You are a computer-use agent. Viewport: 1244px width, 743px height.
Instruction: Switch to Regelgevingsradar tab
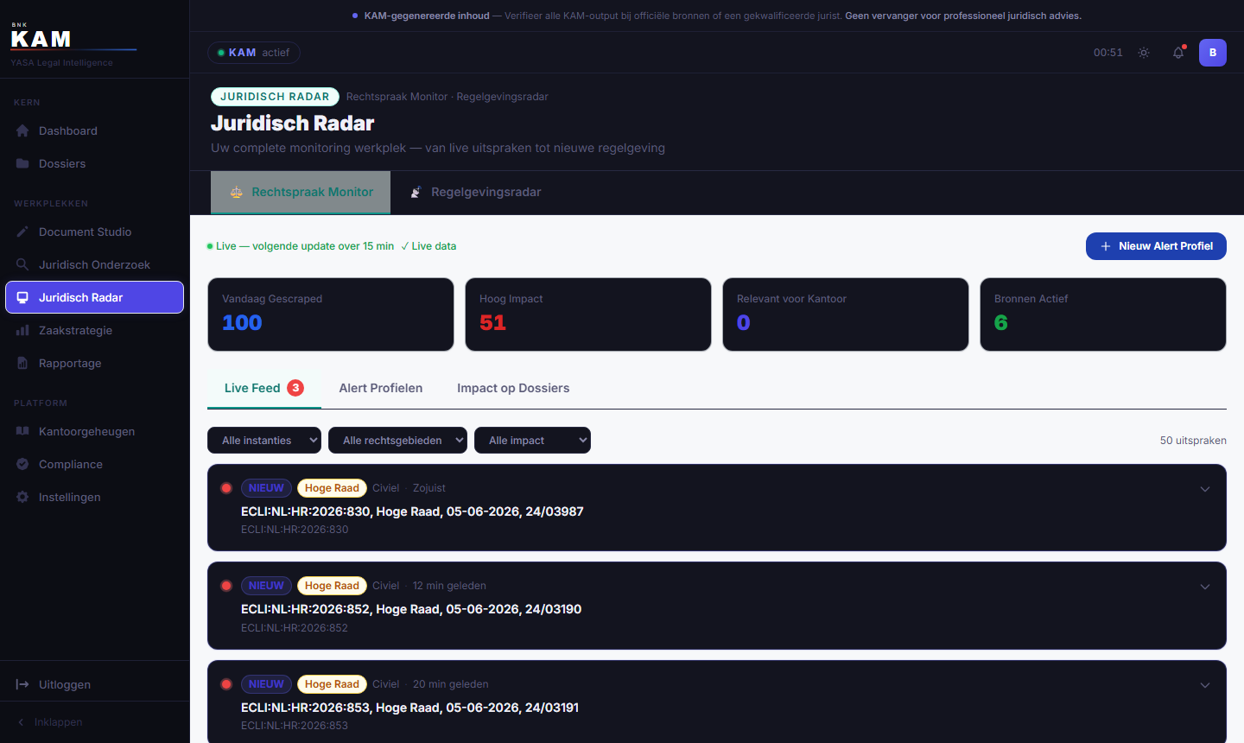click(475, 192)
